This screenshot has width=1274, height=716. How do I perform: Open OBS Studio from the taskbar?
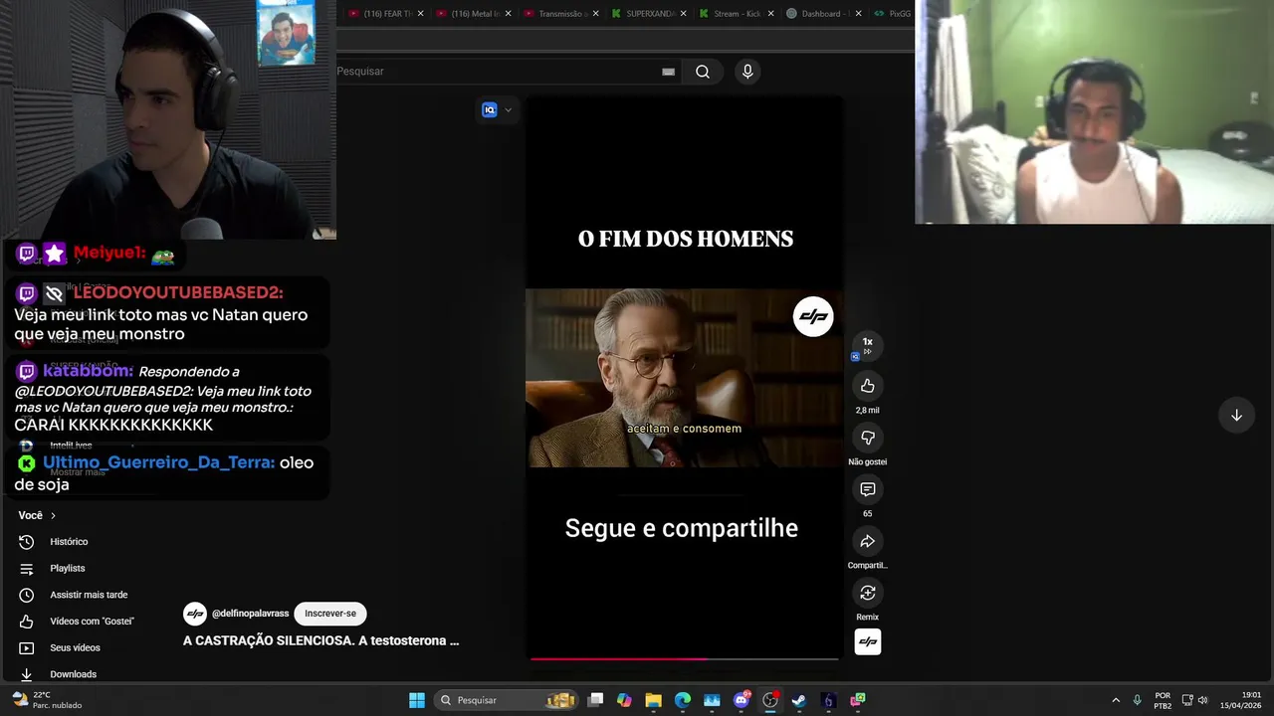(770, 700)
